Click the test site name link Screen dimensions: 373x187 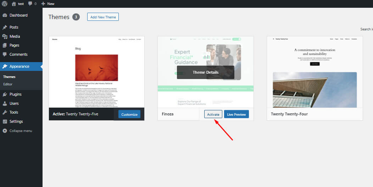21,4
